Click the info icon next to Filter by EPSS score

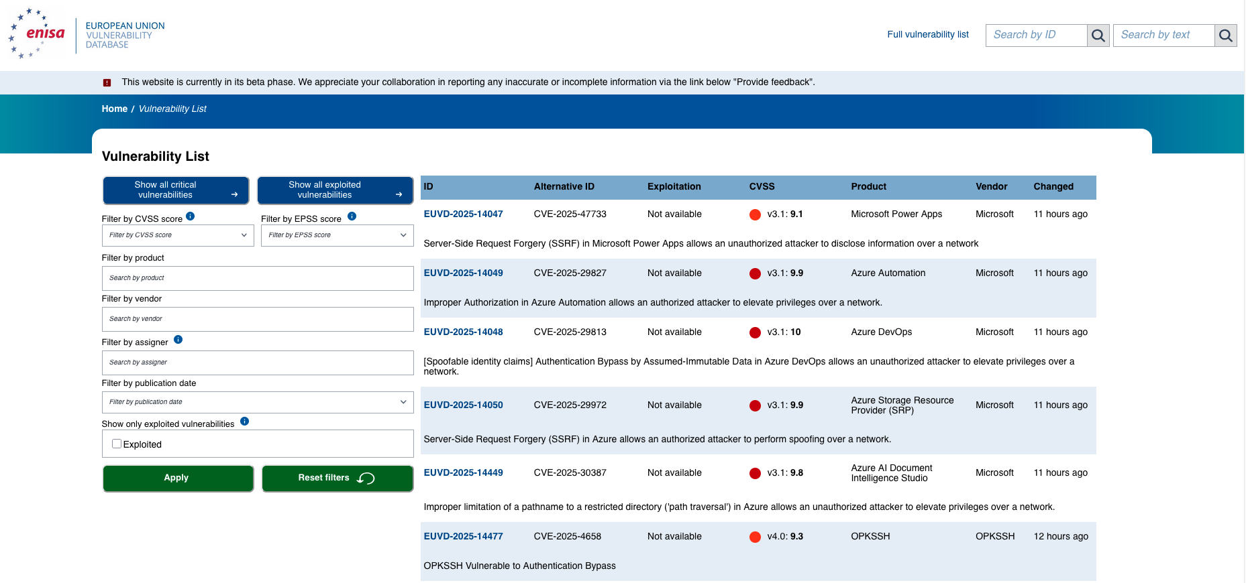click(x=352, y=216)
